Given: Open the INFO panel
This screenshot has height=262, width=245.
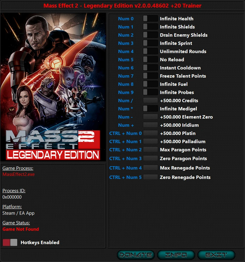Looking at the screenshot, I should (x=176, y=255).
